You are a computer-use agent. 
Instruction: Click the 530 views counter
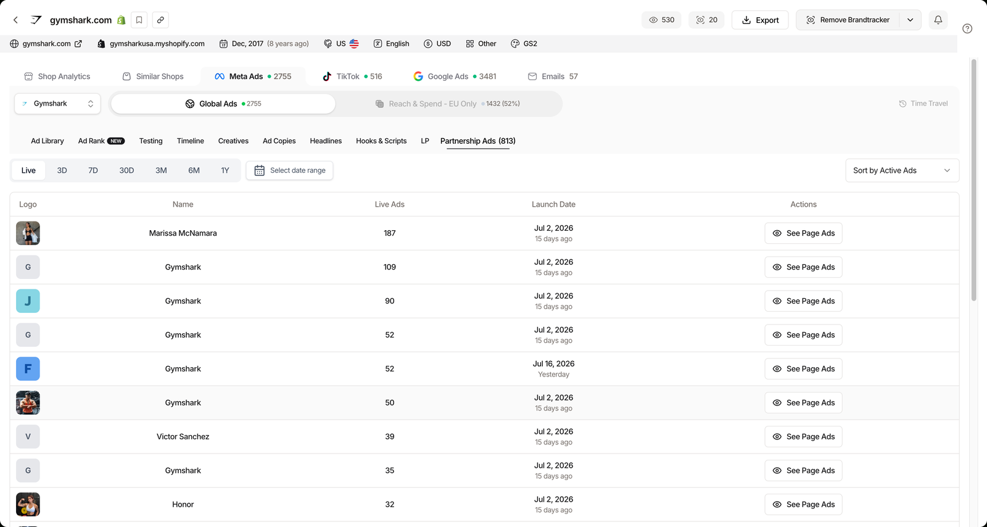coord(662,20)
